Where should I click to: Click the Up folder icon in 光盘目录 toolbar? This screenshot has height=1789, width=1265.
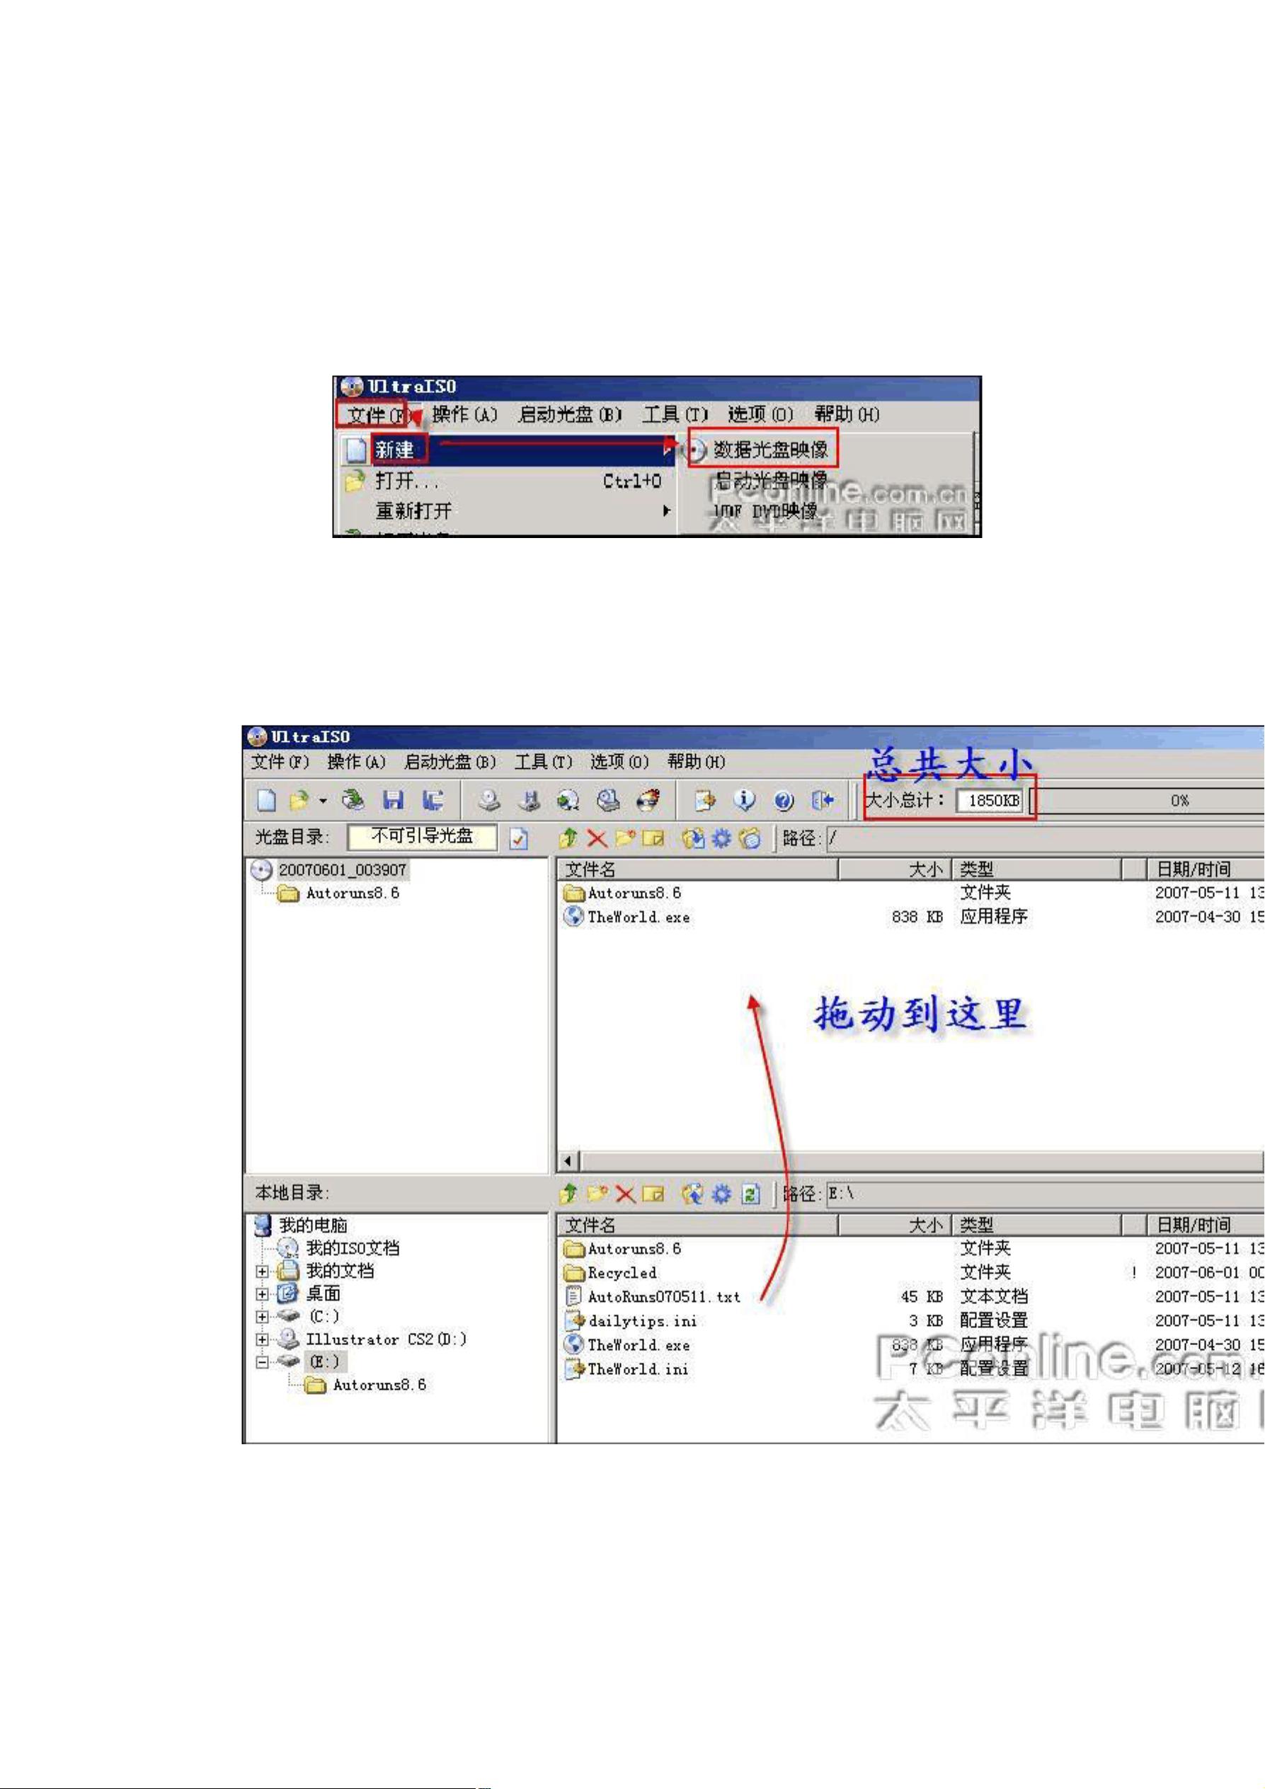coord(568,838)
